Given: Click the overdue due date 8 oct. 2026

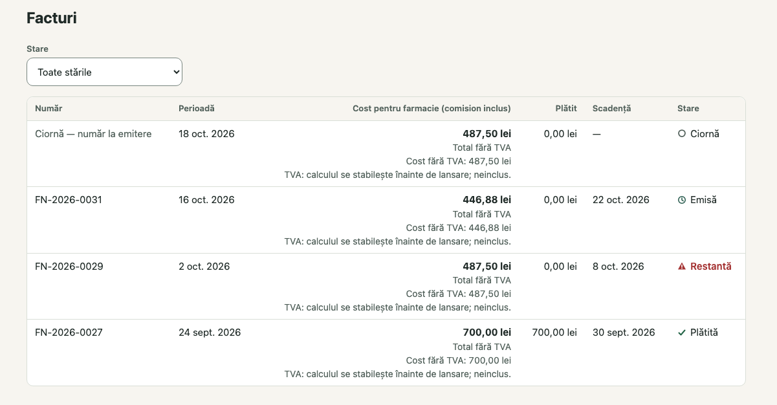Looking at the screenshot, I should point(618,267).
